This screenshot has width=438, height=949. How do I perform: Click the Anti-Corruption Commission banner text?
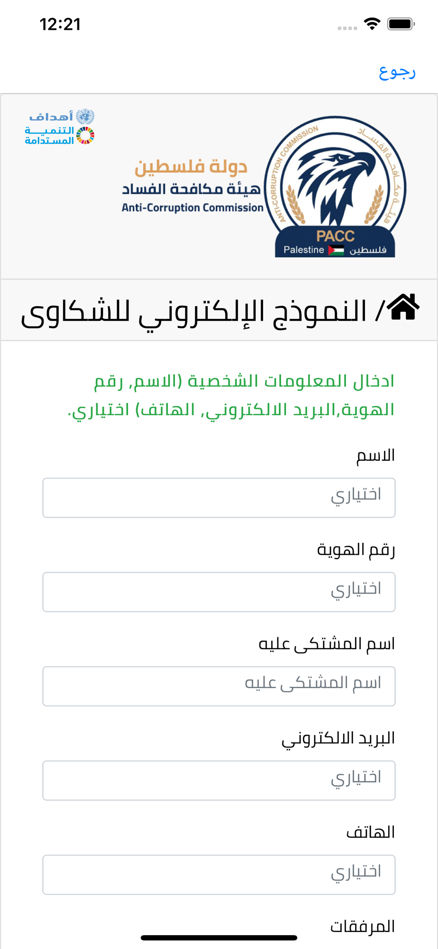coord(192,208)
